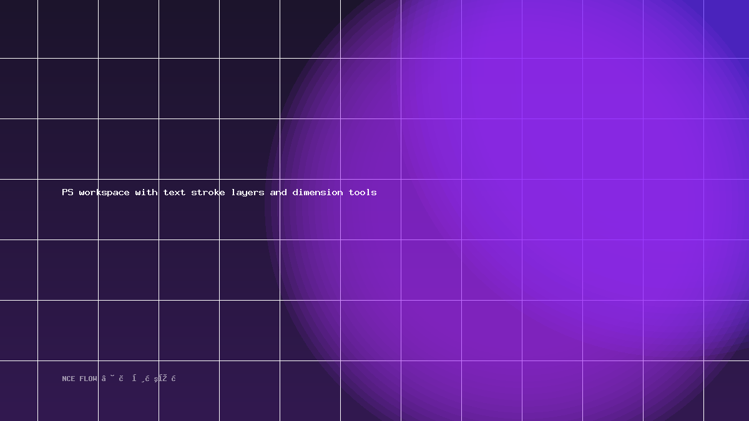Click the dark grid cell in the top-left corner
Image resolution: width=749 pixels, height=421 pixels.
click(x=19, y=29)
